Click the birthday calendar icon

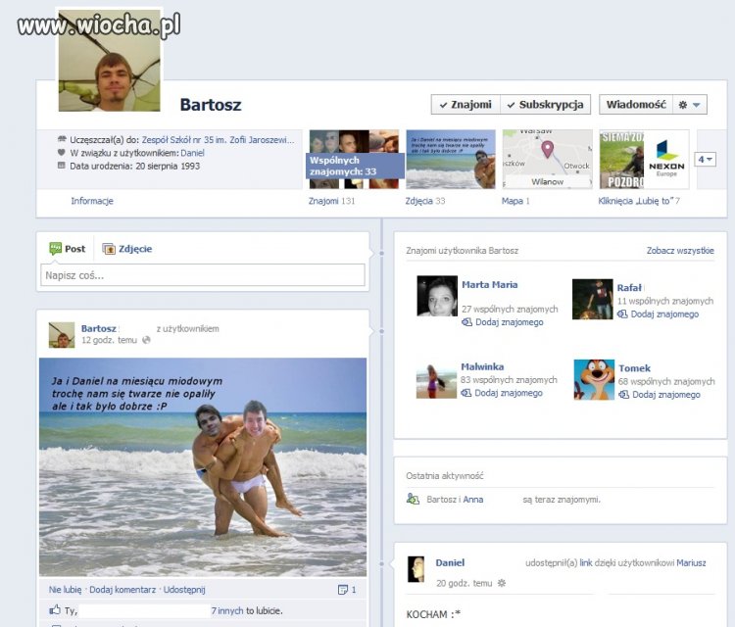click(62, 166)
